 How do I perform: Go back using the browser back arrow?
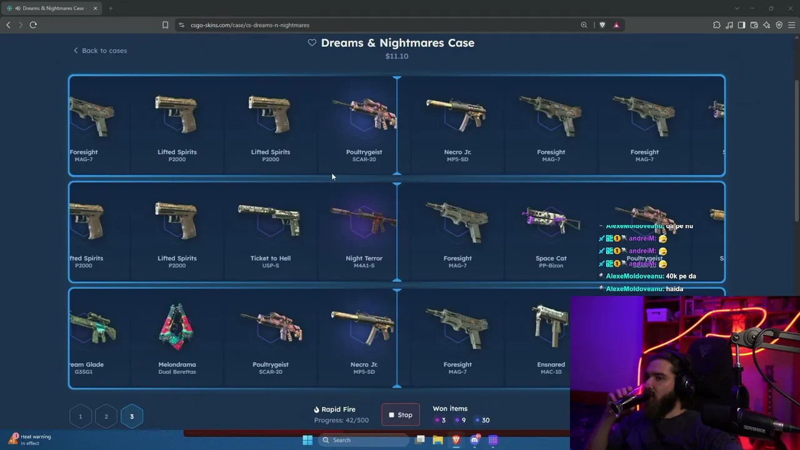point(8,25)
